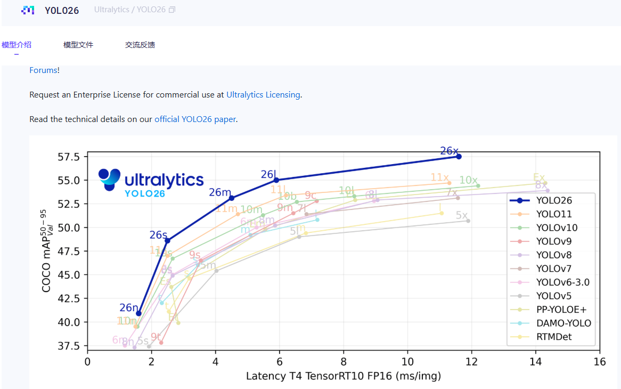Click the YOLOv5 legend entry
621x389 pixels.
[x=541, y=296]
